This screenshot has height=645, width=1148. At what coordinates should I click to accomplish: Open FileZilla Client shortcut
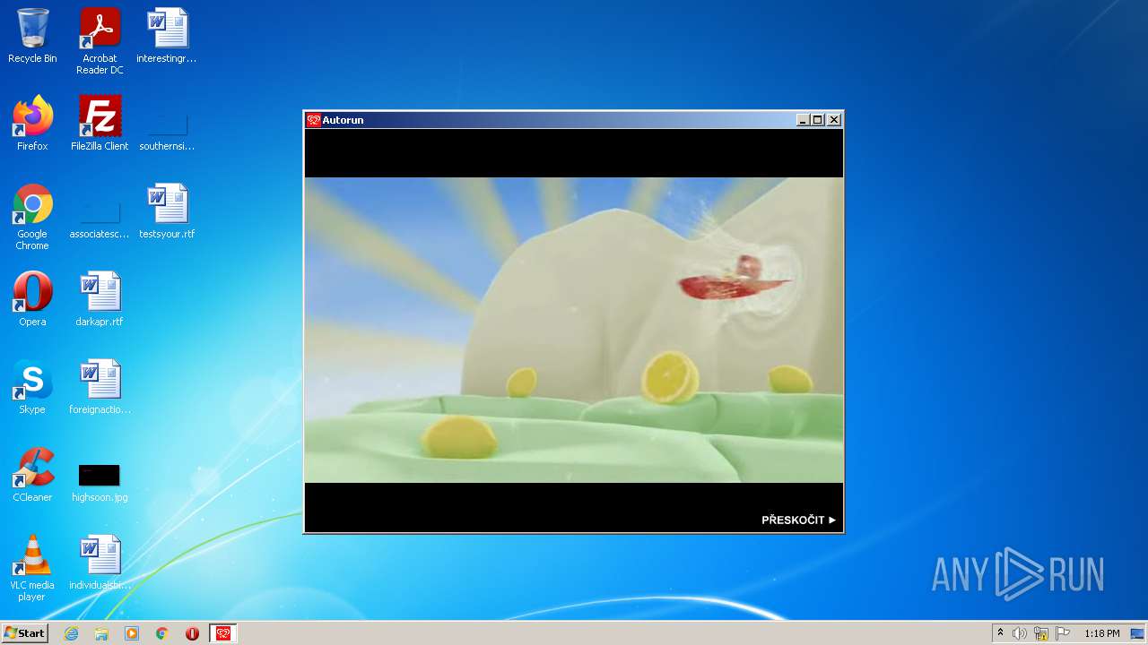pos(100,124)
